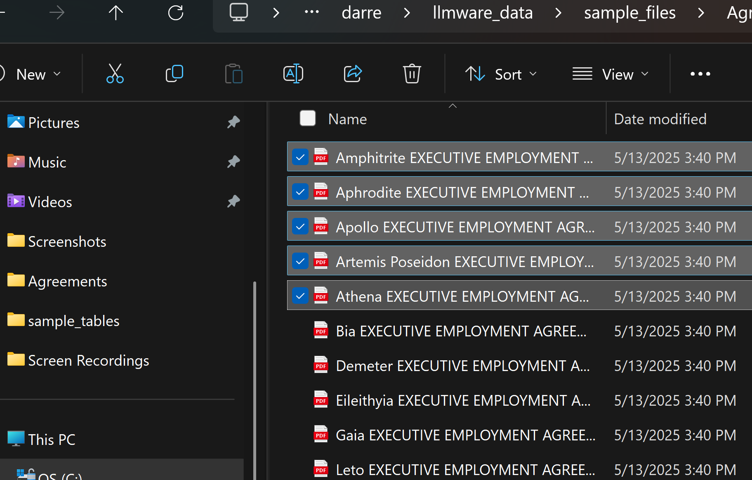This screenshot has height=480, width=752.
Task: Navigate up one folder level
Action: [116, 13]
